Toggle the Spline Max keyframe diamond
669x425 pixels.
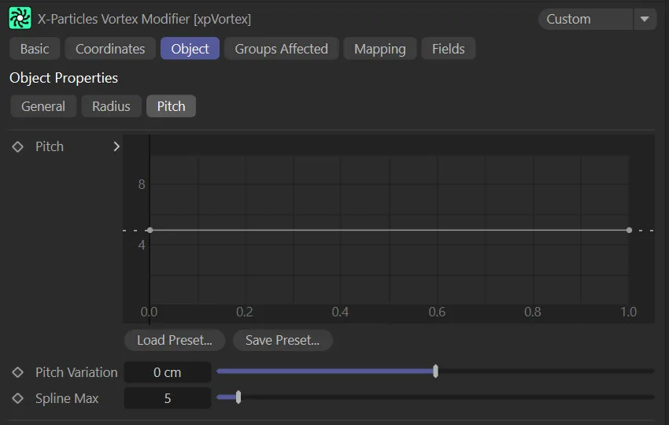point(18,398)
